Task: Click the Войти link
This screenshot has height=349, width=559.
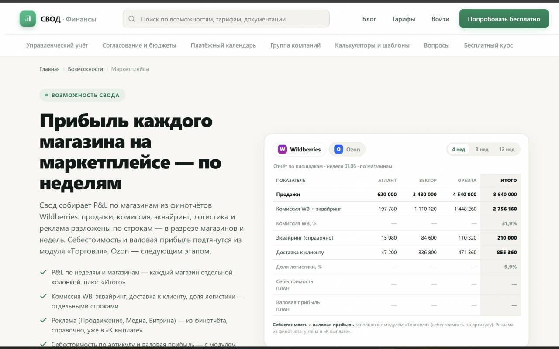Action: (x=440, y=19)
